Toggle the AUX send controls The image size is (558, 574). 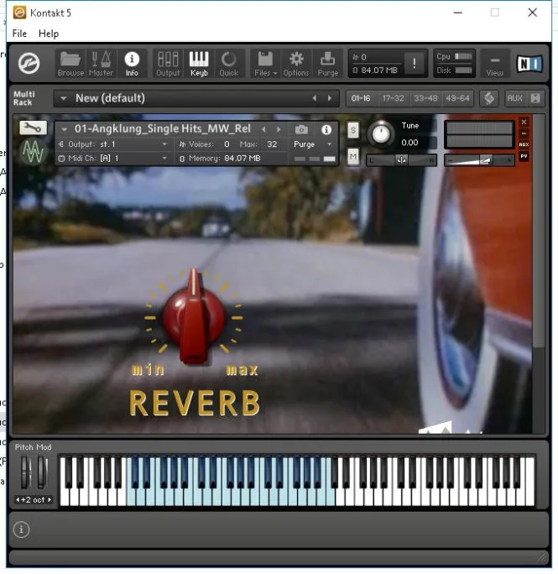coord(514,98)
